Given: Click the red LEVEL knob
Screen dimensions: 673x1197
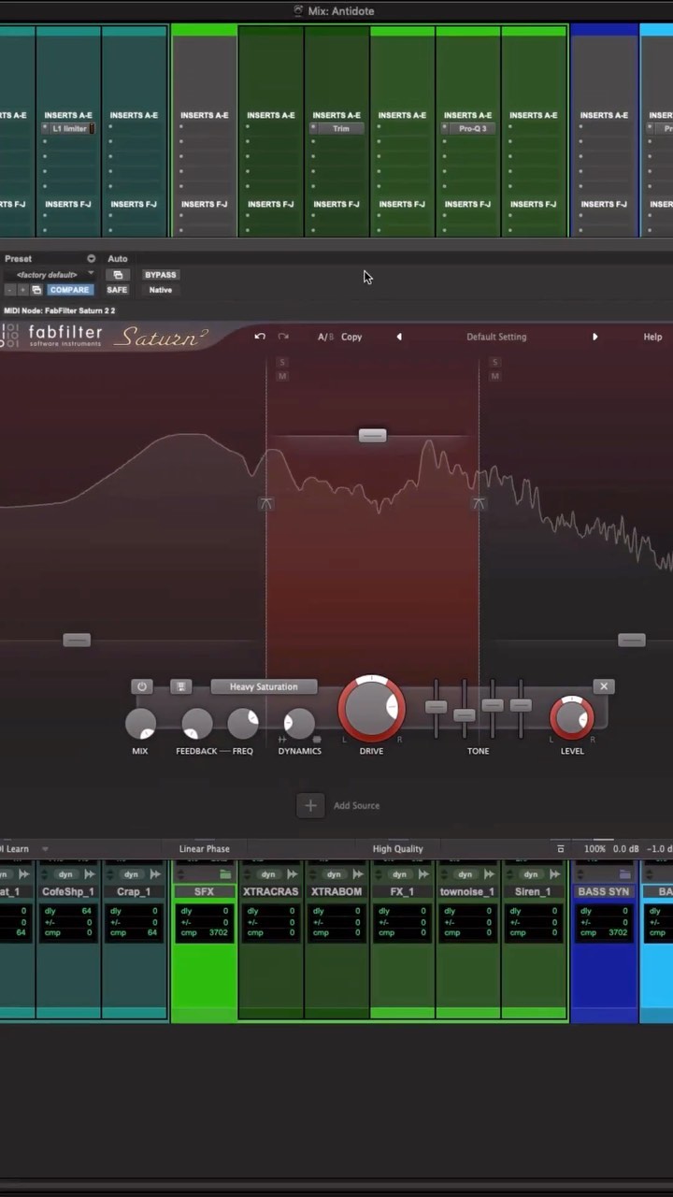Looking at the screenshot, I should [x=571, y=718].
